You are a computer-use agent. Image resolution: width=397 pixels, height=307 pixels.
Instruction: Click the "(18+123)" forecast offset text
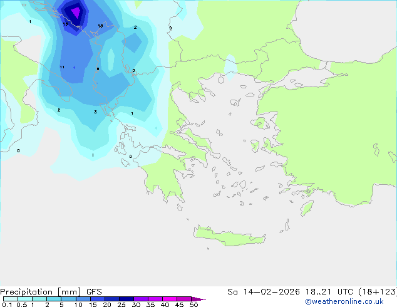point(378,292)
